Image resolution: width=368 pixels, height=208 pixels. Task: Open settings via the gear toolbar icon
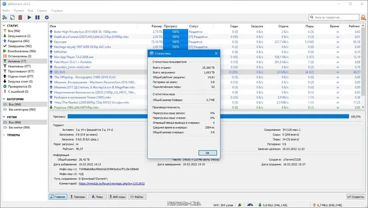coord(47,17)
